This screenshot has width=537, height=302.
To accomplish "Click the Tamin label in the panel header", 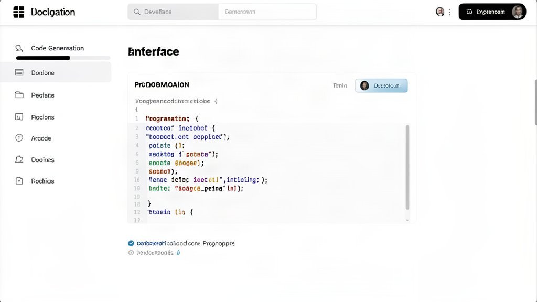I will click(x=340, y=85).
